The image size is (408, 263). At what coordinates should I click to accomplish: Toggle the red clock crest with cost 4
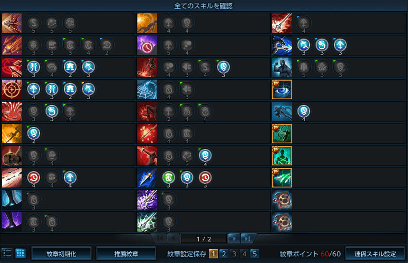tap(33, 178)
